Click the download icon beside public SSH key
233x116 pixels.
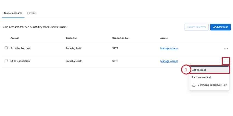(x=194, y=85)
